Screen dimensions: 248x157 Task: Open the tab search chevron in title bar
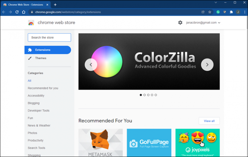[216, 3]
